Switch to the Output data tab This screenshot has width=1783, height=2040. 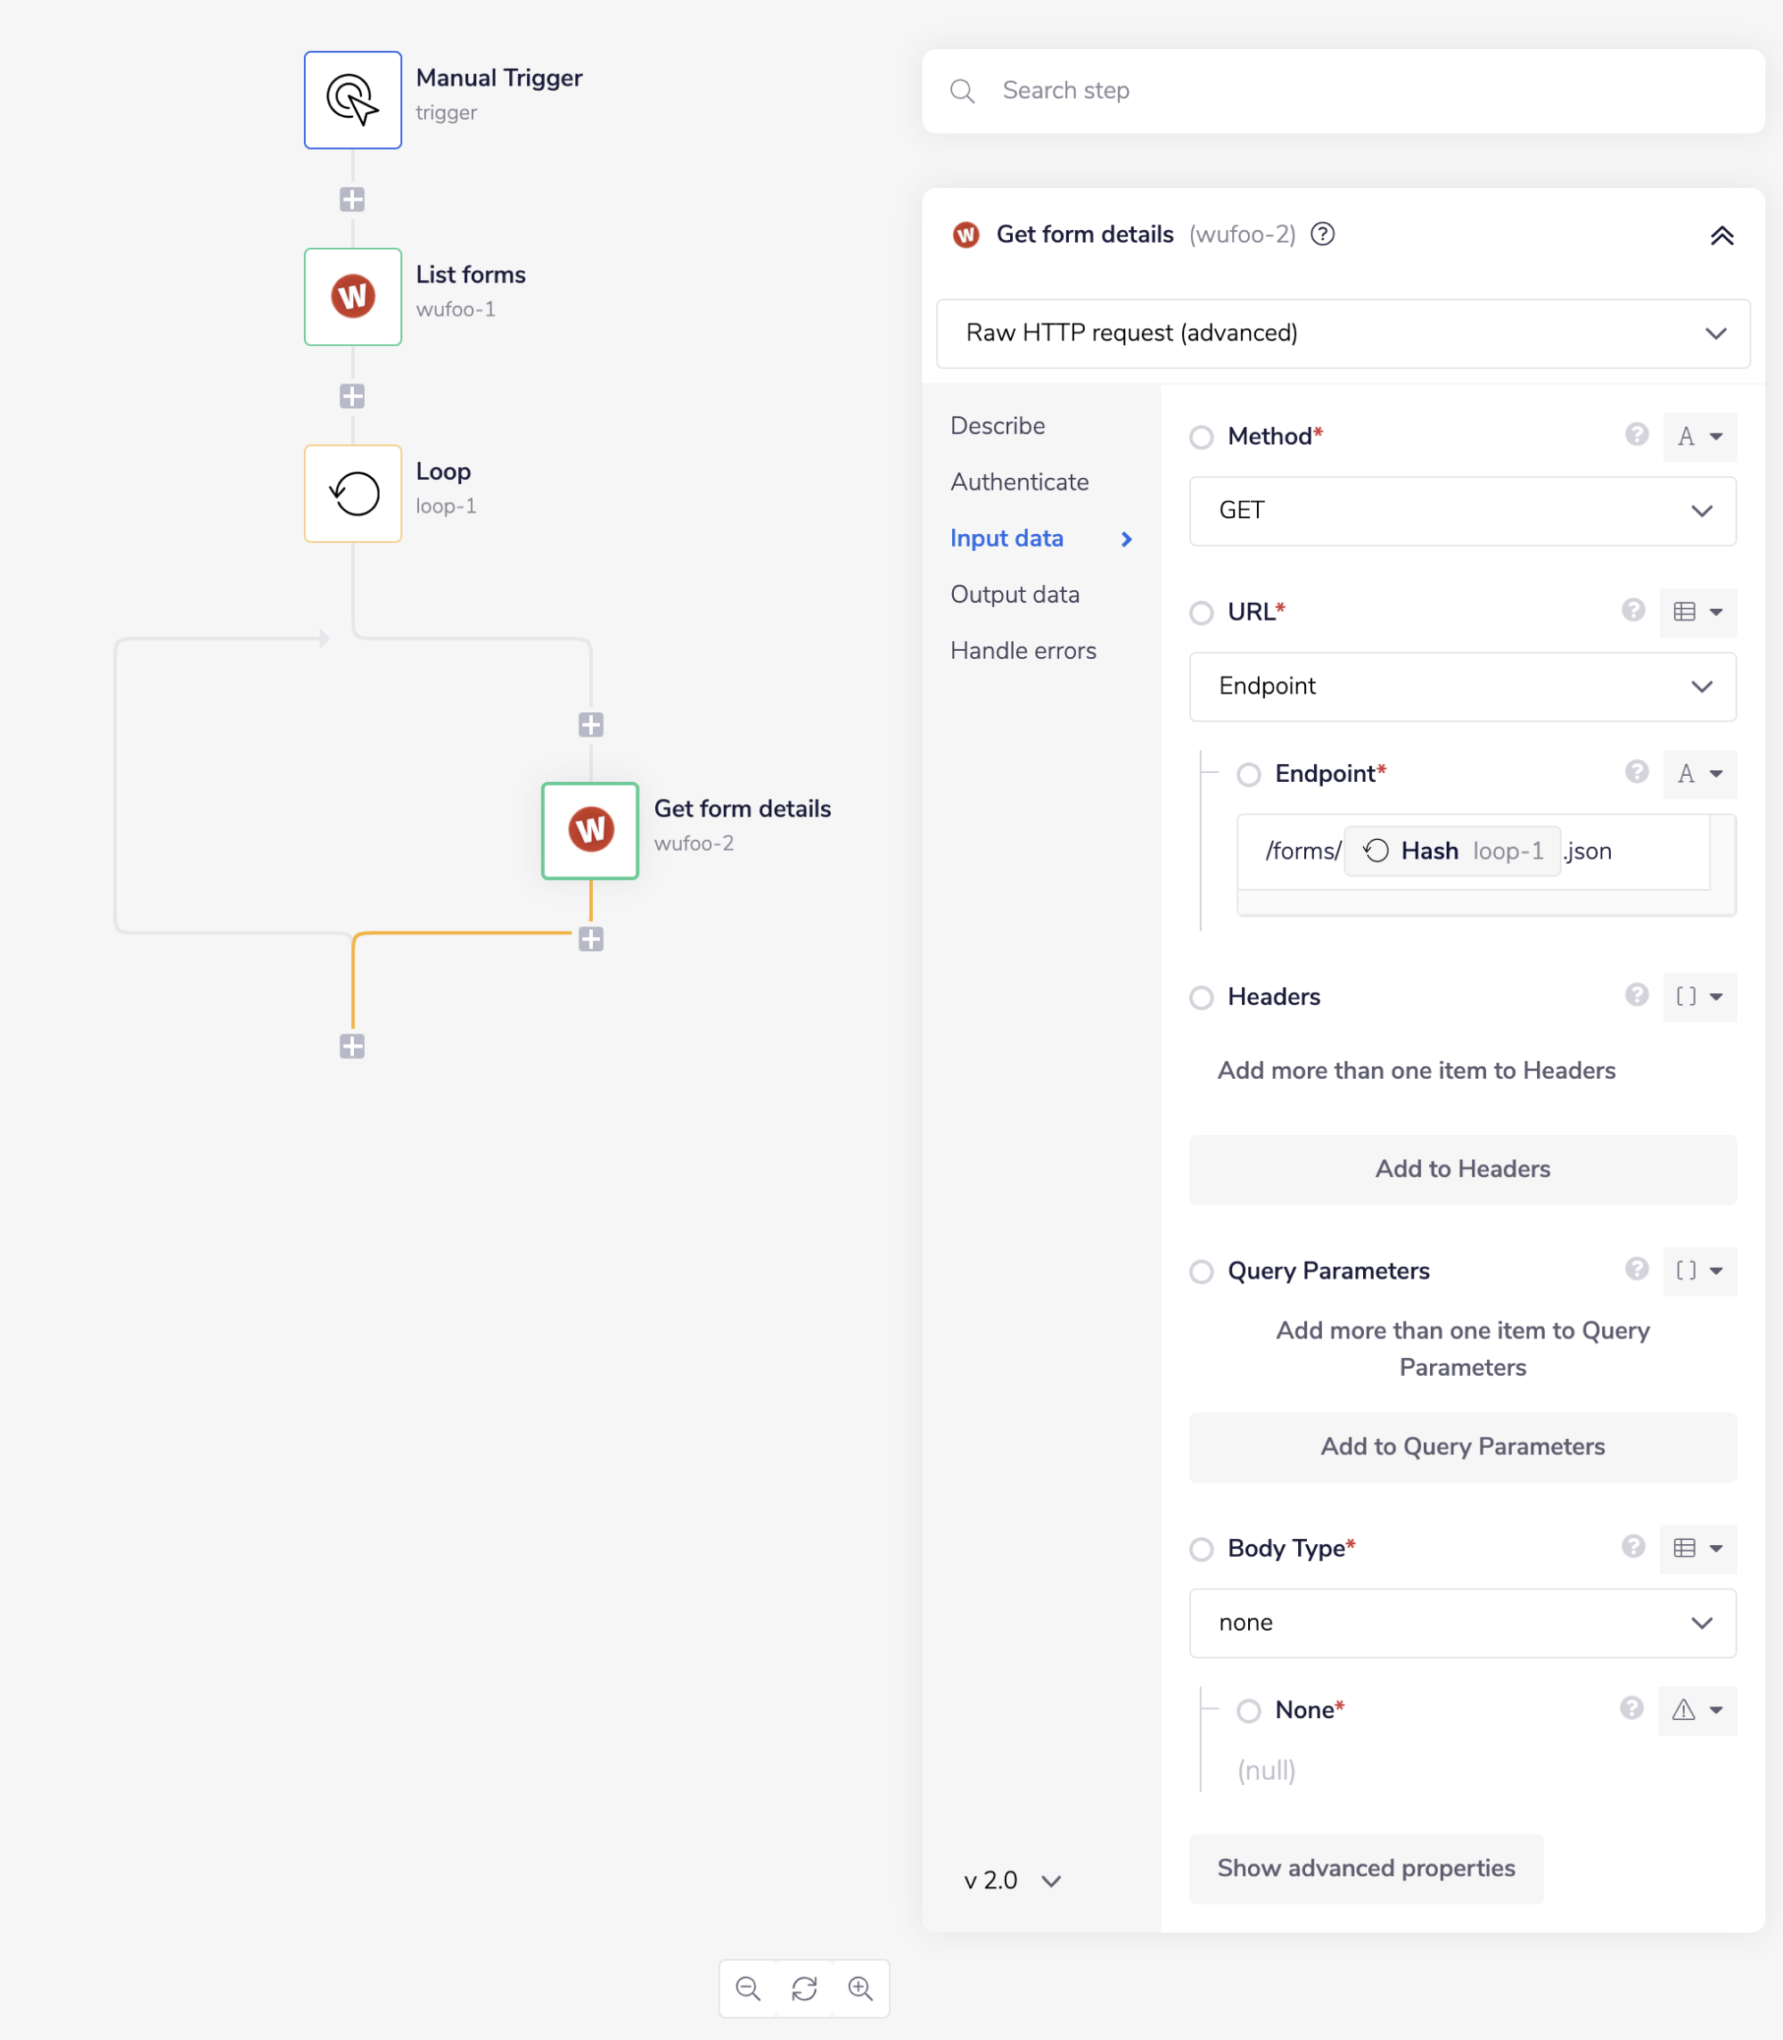(x=1014, y=594)
